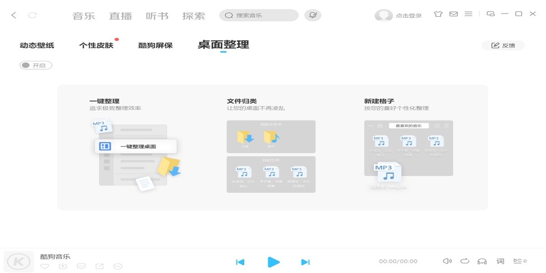Adjust volume via the speaker icon
The width and height of the screenshot is (546, 273).
448,261
